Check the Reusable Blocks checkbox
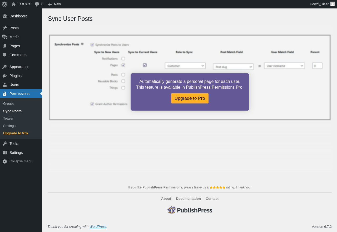The height and width of the screenshot is (232, 337). 123,81
